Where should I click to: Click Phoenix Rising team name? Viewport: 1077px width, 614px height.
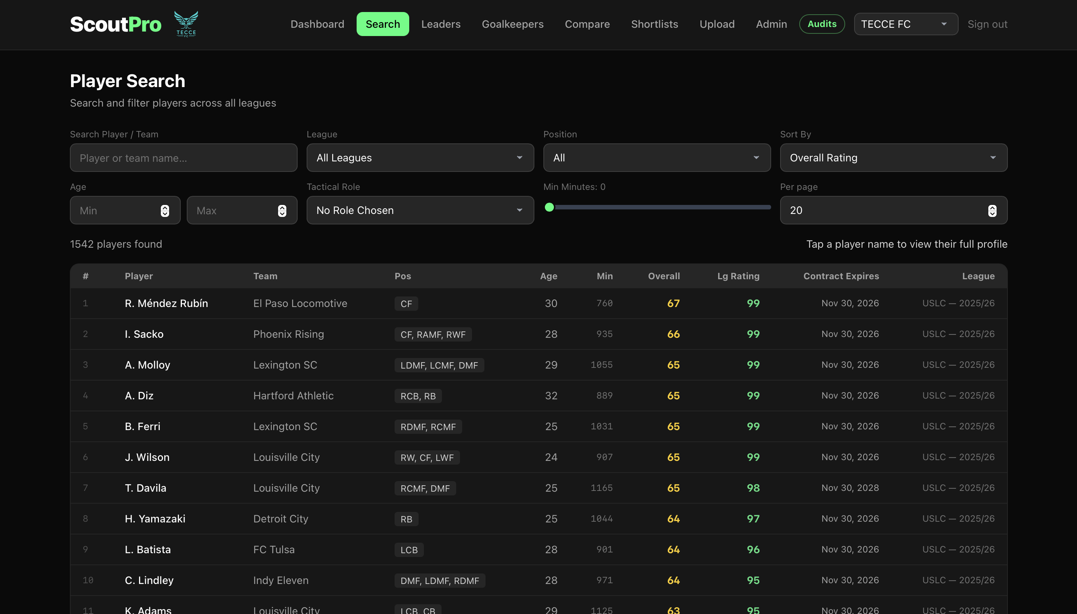coord(288,334)
